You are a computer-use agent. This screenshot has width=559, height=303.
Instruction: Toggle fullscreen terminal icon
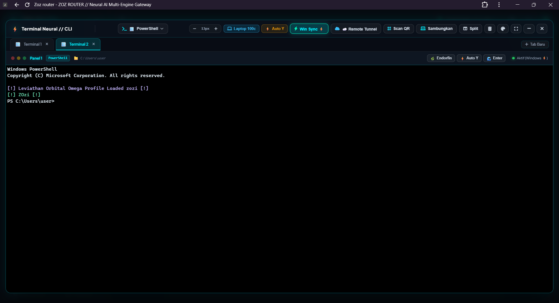[x=516, y=29]
